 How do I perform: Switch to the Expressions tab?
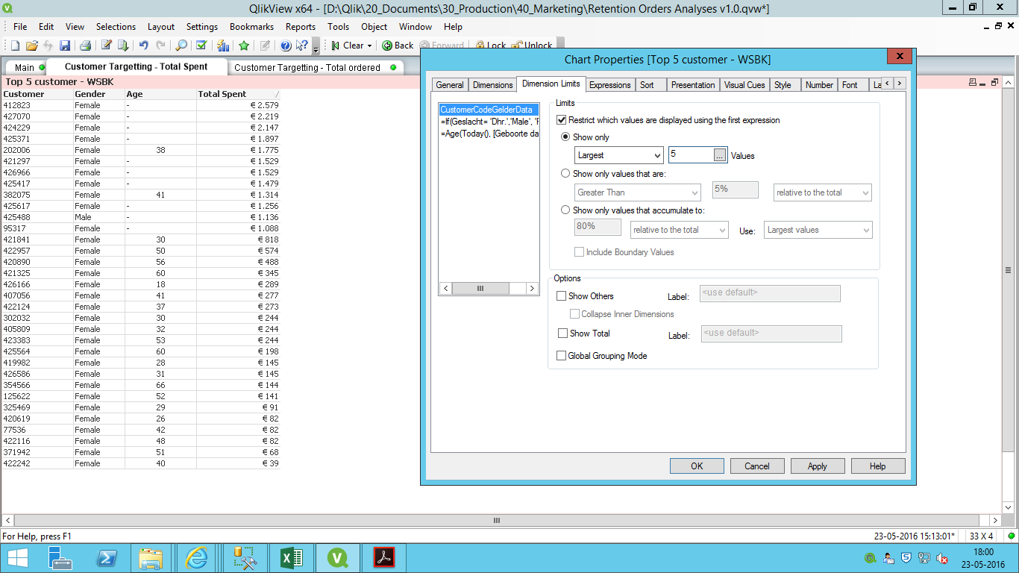pos(609,85)
